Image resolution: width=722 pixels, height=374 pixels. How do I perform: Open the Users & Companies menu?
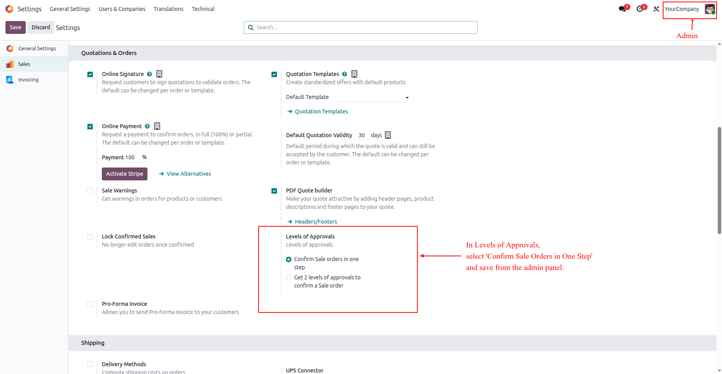click(x=122, y=9)
